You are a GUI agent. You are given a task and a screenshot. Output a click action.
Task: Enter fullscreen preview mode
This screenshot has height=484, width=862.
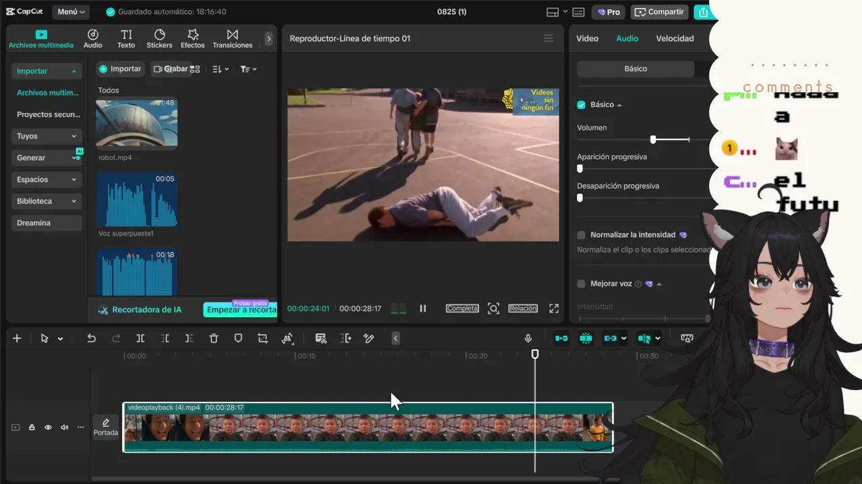tap(554, 309)
